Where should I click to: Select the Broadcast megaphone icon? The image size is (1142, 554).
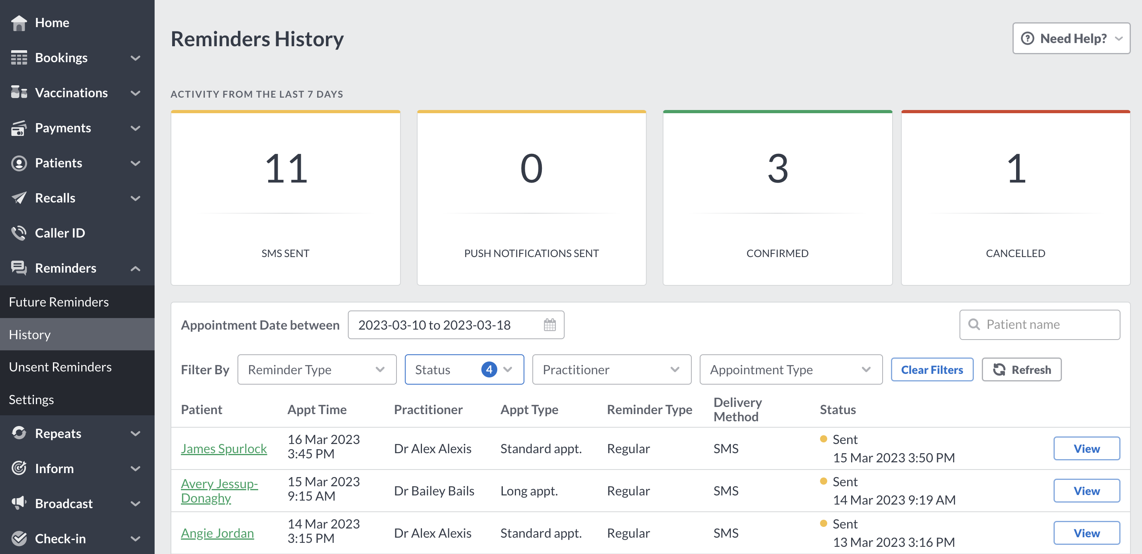19,503
